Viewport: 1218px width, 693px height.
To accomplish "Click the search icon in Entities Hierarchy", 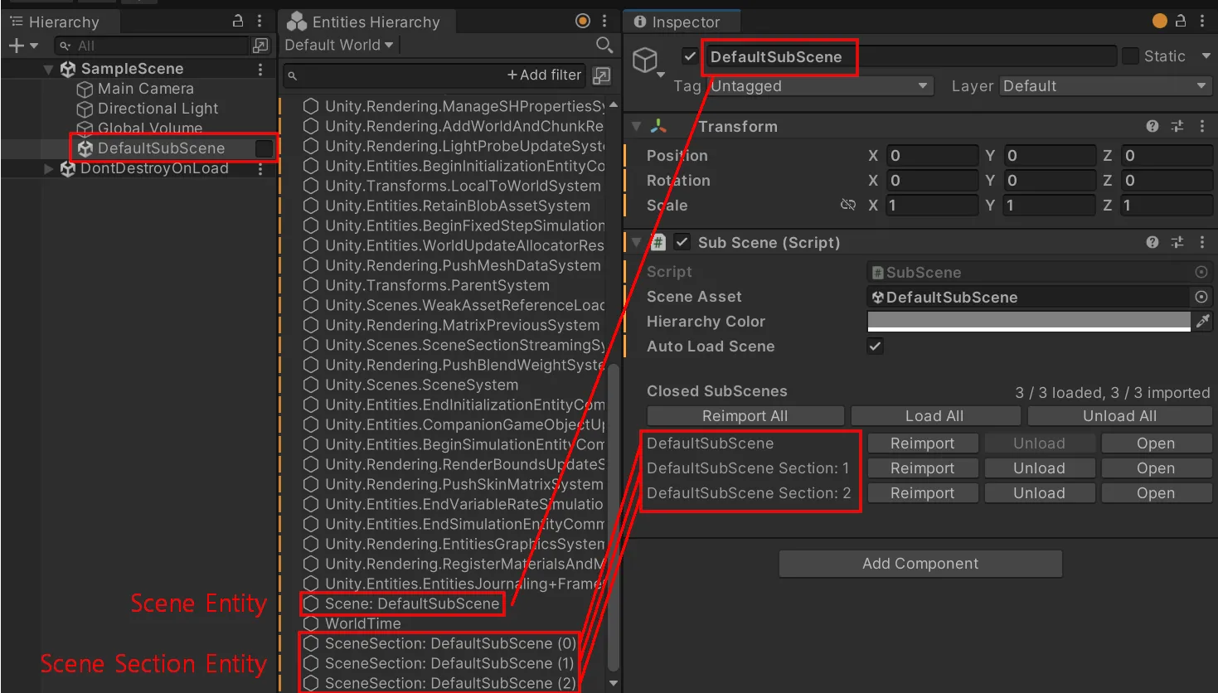I will pos(604,45).
